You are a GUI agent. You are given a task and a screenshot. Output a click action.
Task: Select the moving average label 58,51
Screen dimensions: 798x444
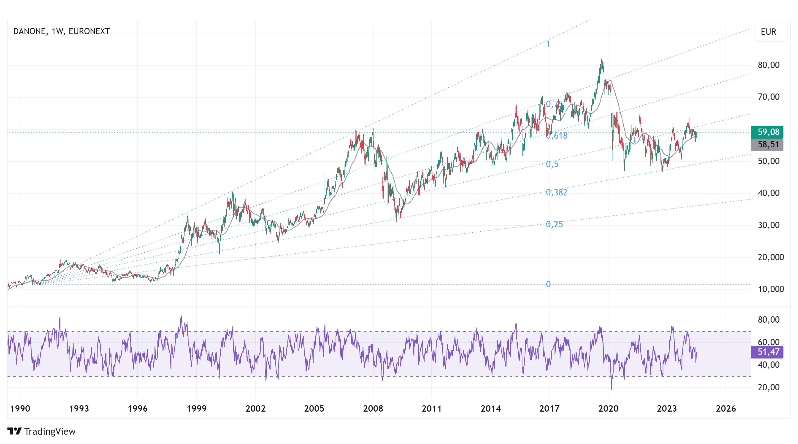pyautogui.click(x=767, y=145)
